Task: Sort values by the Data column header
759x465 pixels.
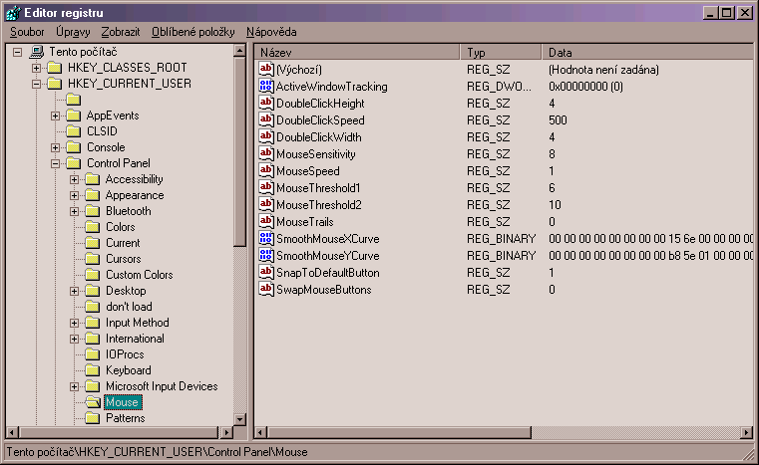Action: (647, 52)
